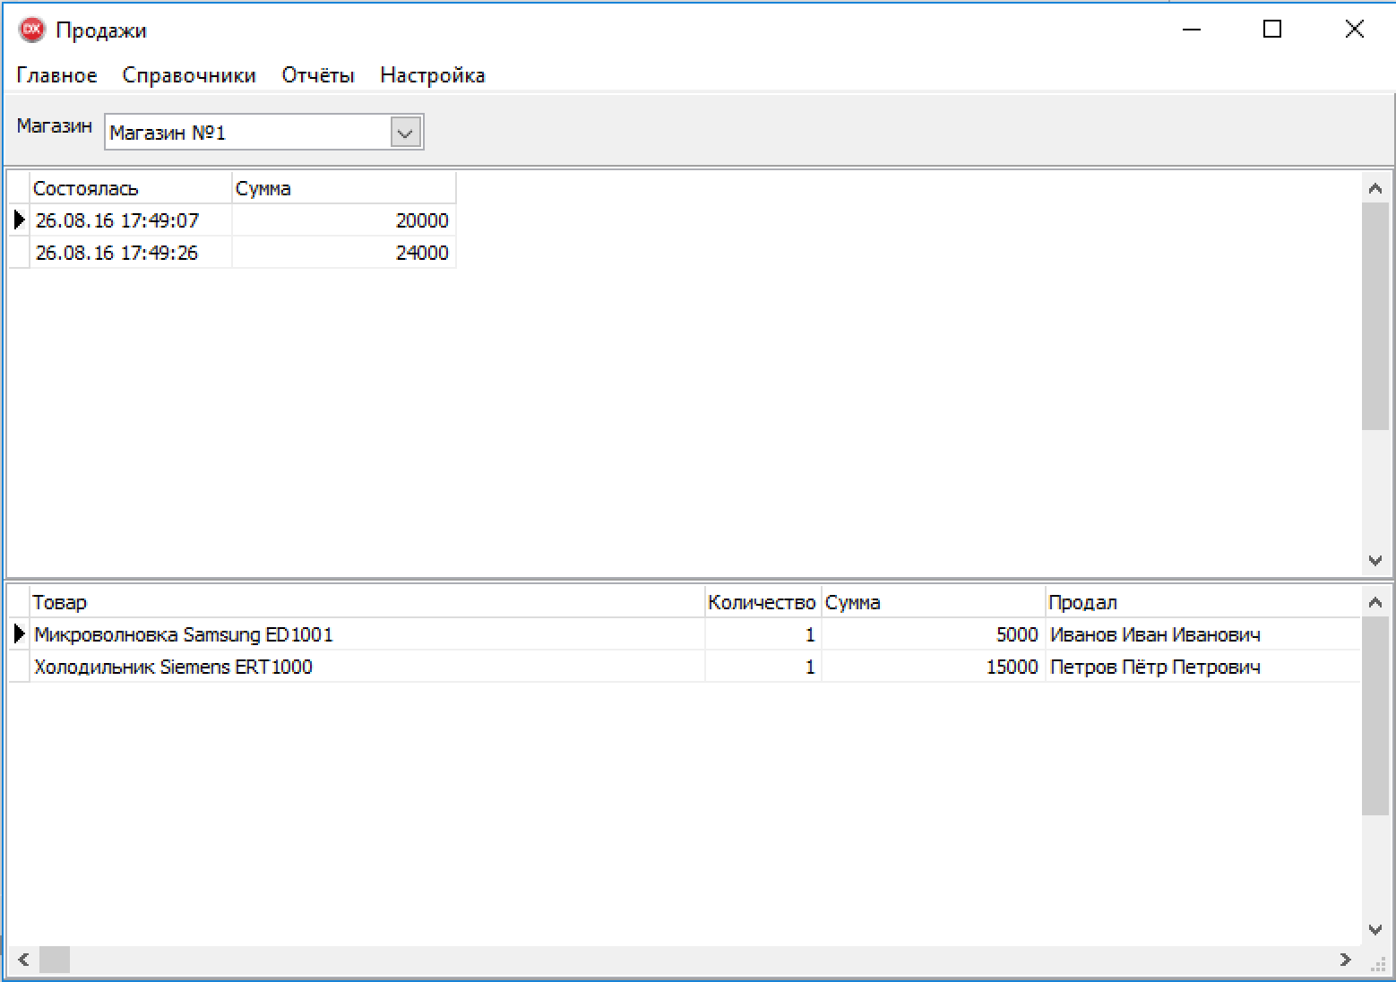Sort by Сумма header in the items grid

(934, 602)
